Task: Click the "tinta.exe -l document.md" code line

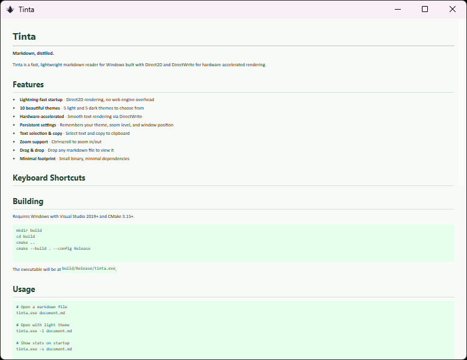Action: coord(44,331)
